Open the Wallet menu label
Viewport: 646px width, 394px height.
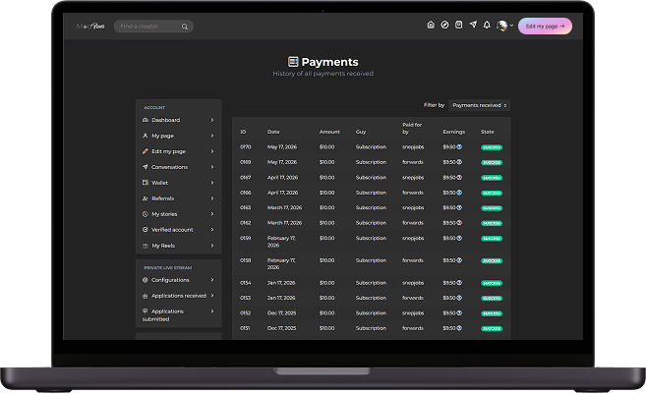tap(159, 183)
